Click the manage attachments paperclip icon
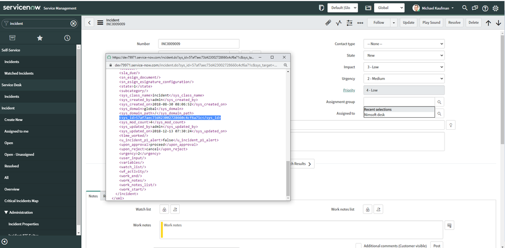Viewport: 505px width, 248px height. click(328, 23)
